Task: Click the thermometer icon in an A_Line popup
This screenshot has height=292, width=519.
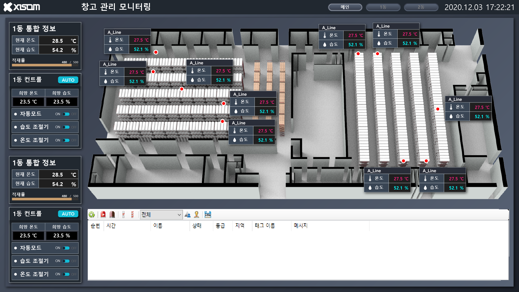Action: [x=111, y=40]
